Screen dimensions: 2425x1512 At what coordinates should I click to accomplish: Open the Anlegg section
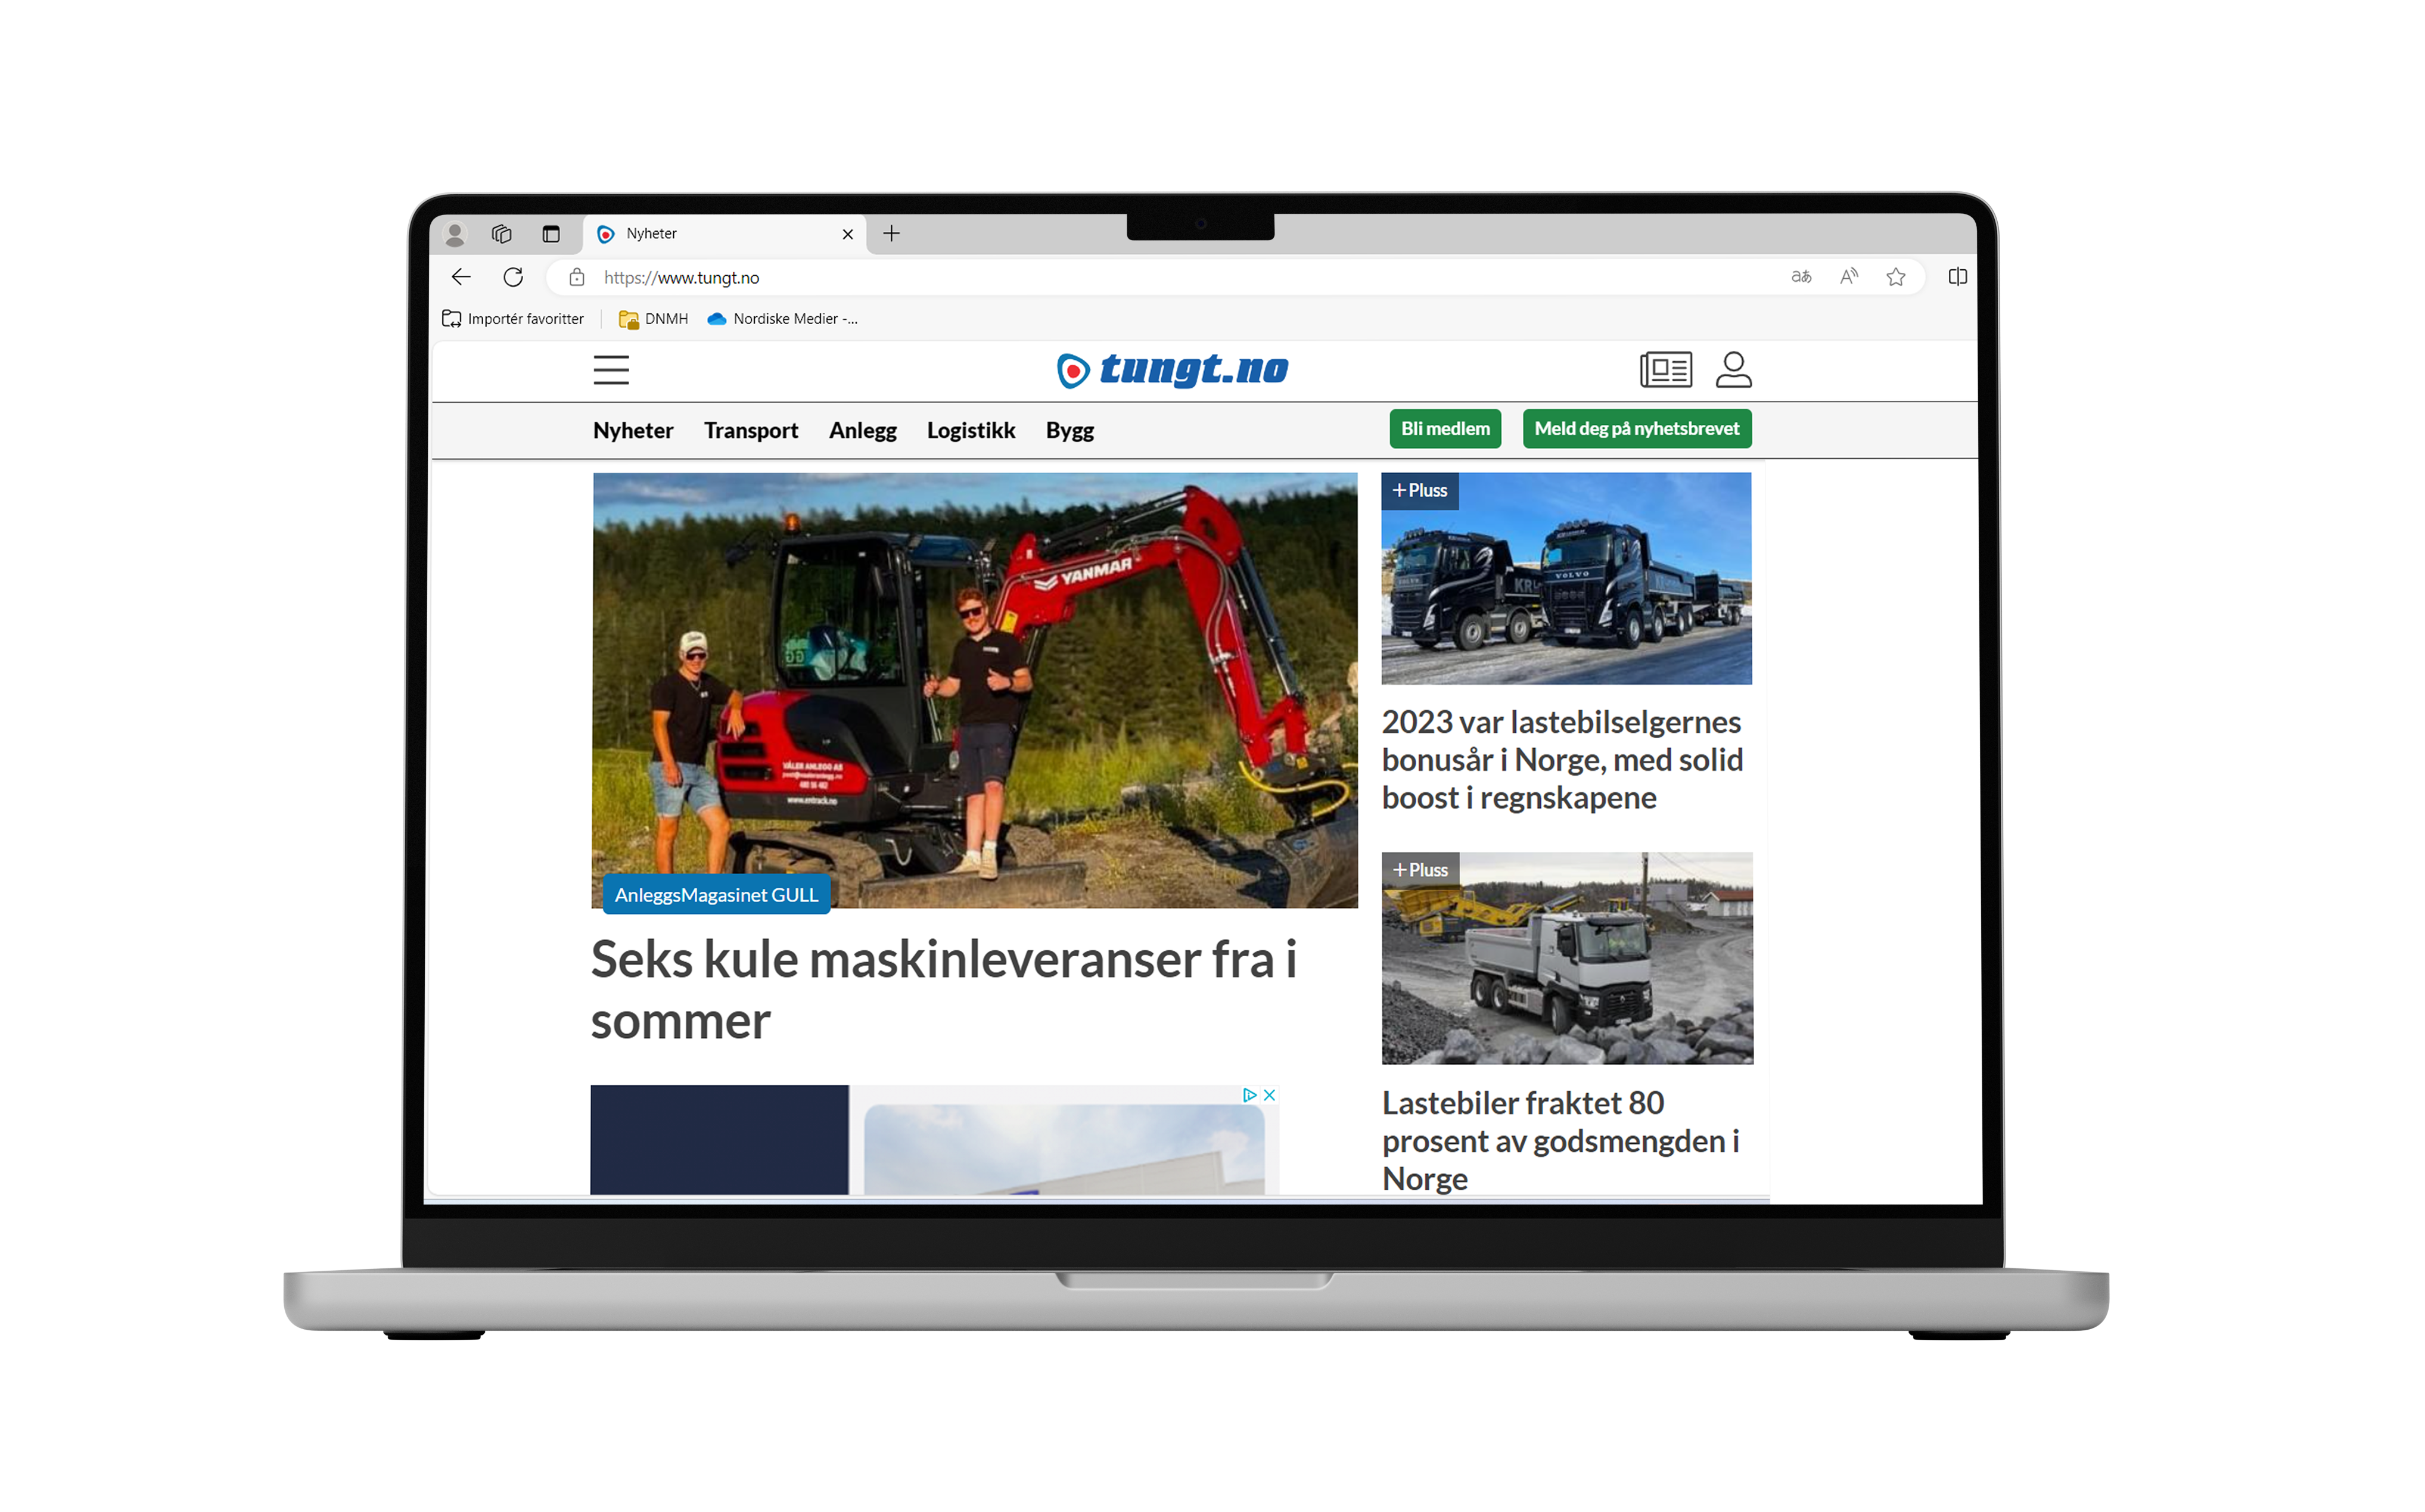tap(862, 431)
